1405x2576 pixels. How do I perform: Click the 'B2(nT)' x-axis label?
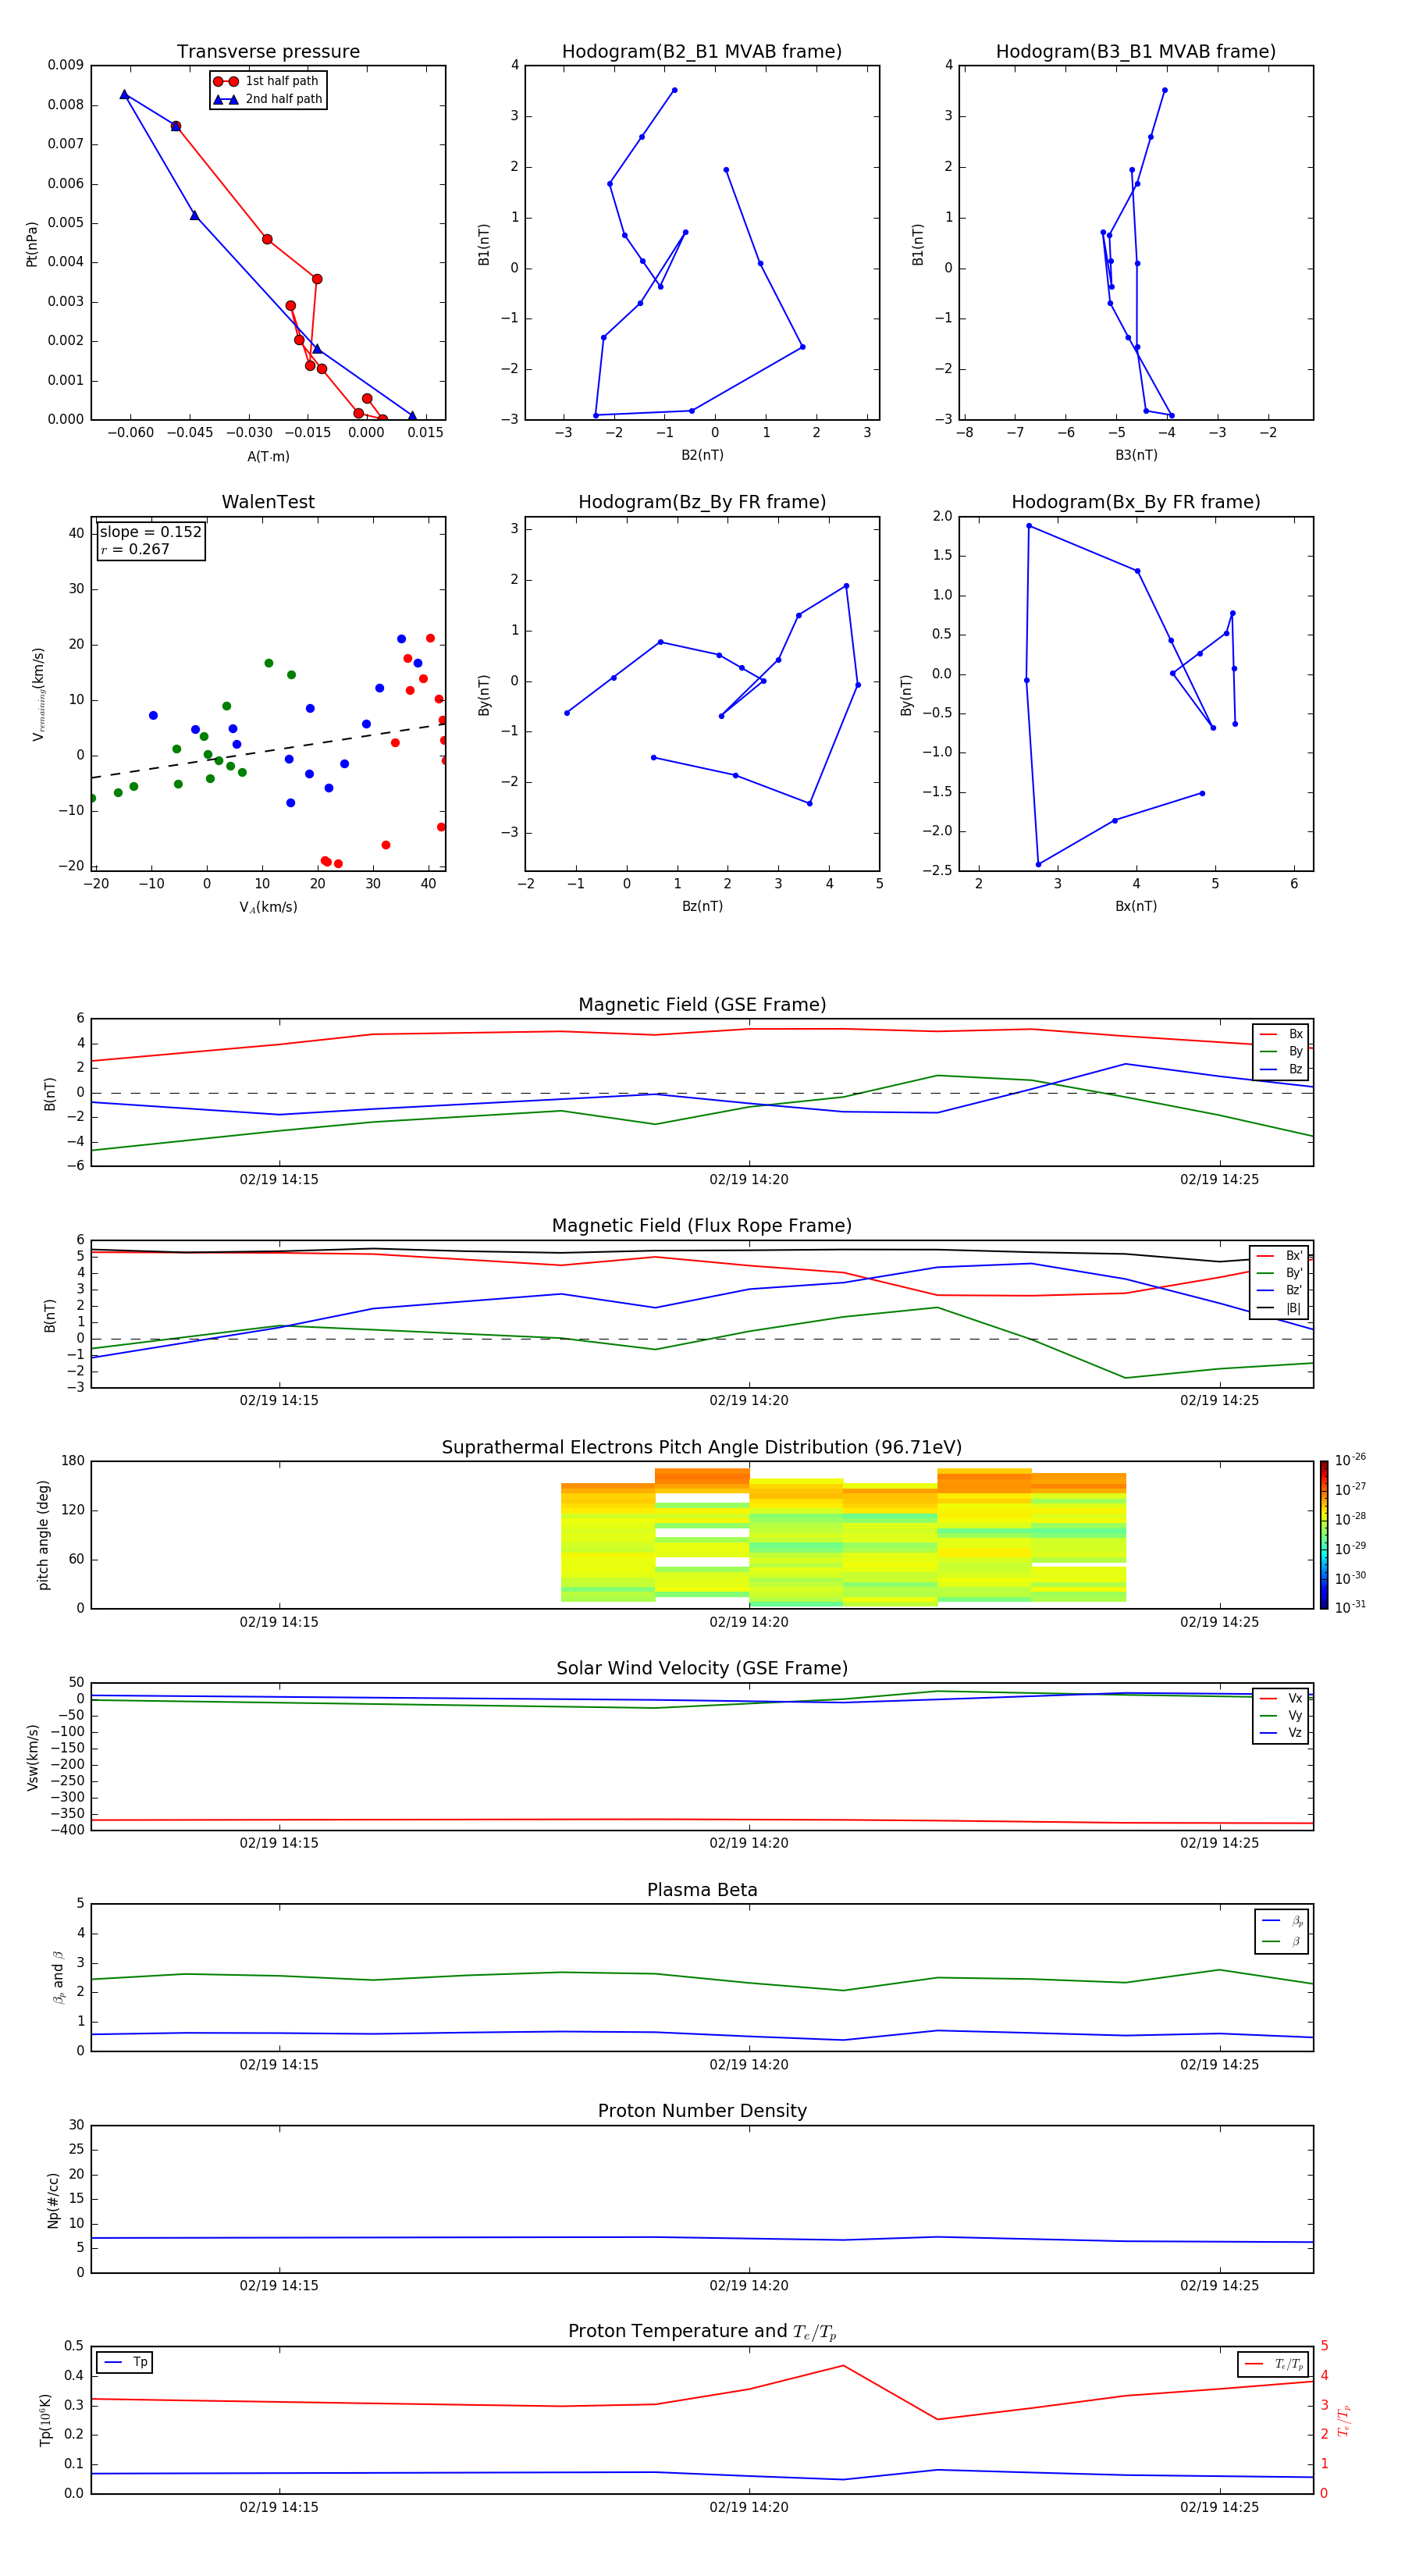pos(702,455)
